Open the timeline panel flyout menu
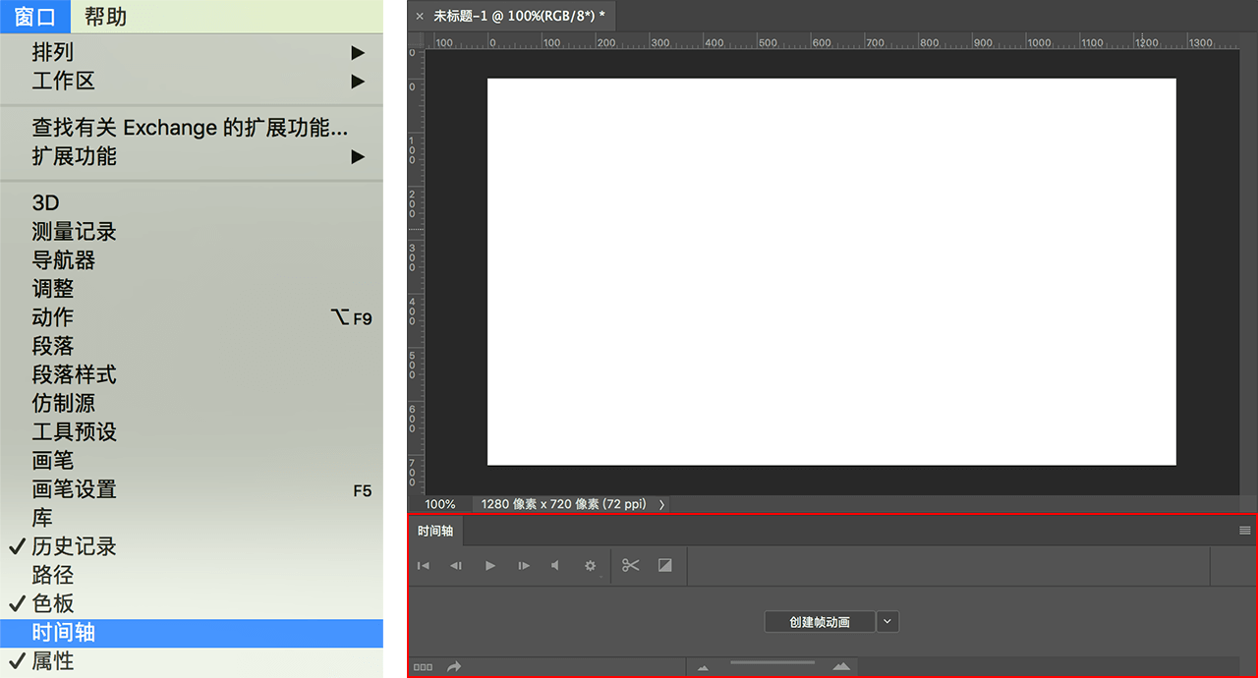 1244,531
